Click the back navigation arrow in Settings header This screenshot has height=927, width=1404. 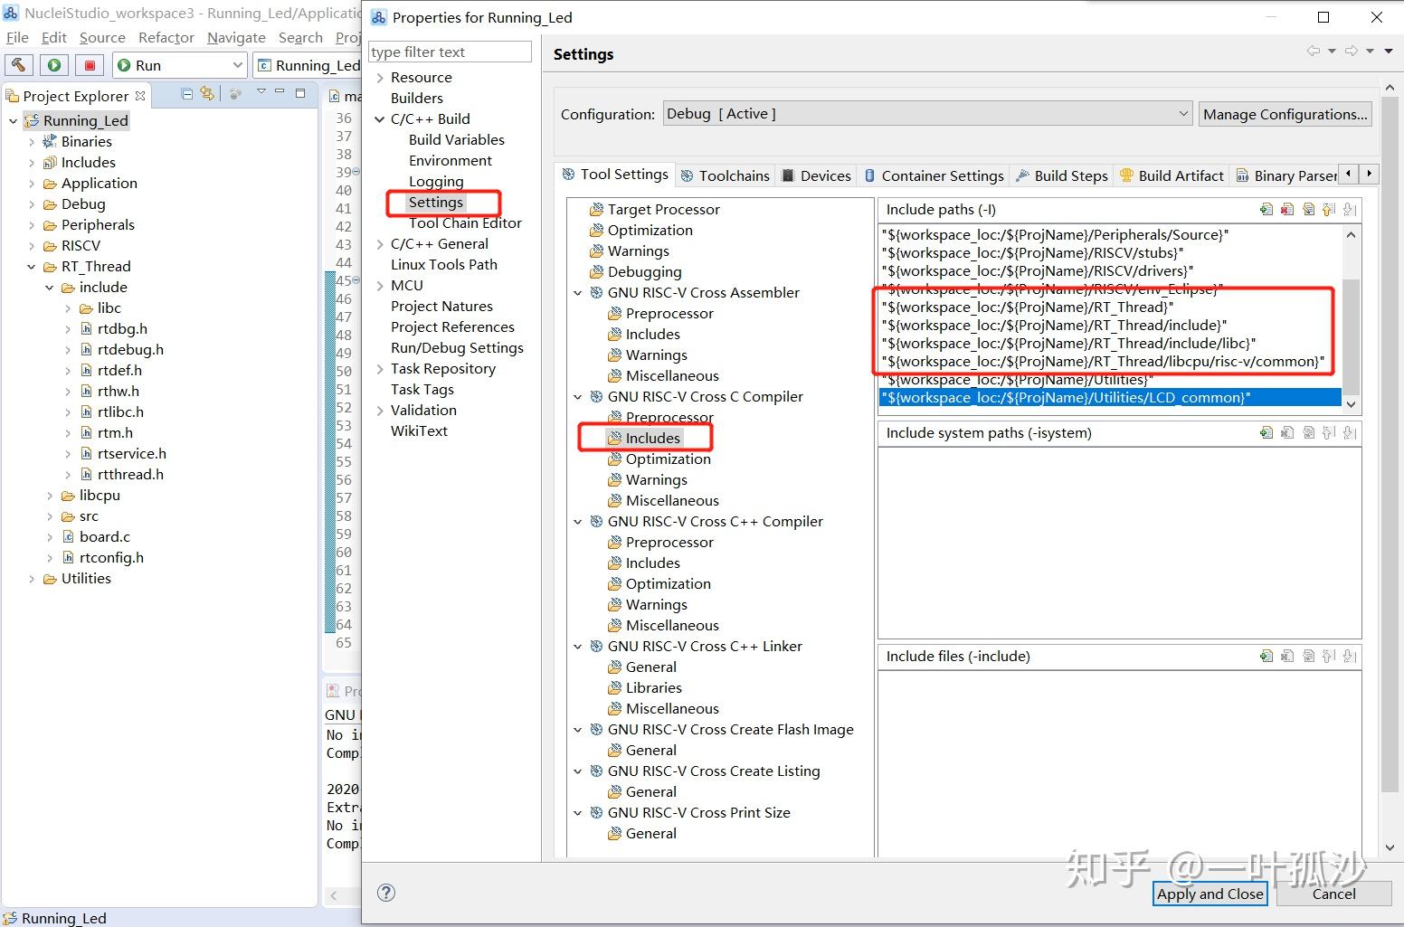coord(1314,52)
